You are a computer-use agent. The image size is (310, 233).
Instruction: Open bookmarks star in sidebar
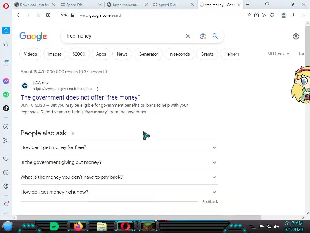[6, 44]
